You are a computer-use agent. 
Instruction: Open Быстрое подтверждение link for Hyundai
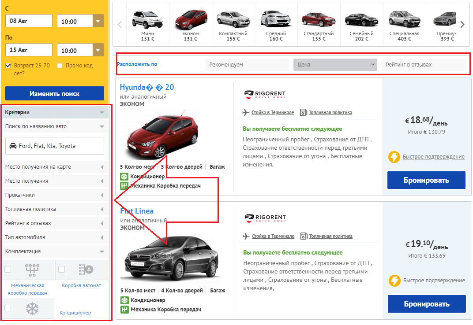point(433,157)
